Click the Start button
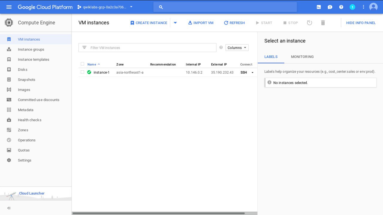 (x=264, y=23)
